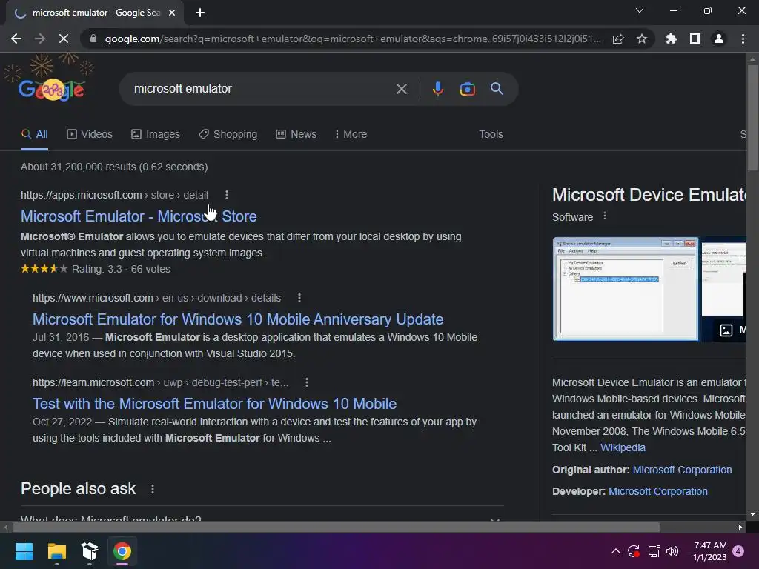Open tab search chevron in title bar
759x569 pixels.
(x=640, y=10)
